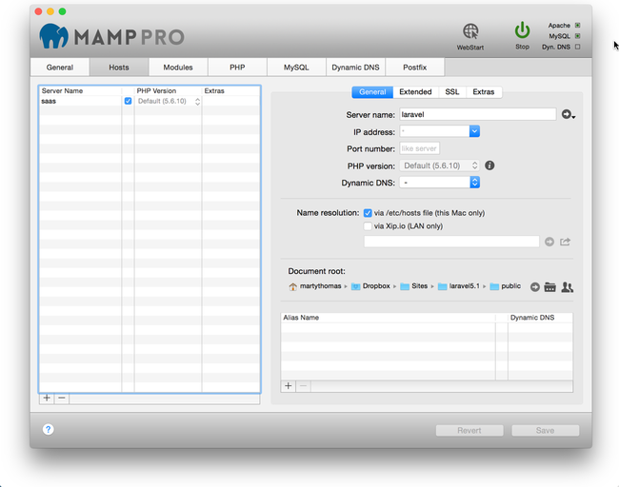Disable via /etc/hosts file name resolution
The width and height of the screenshot is (619, 487).
[368, 213]
